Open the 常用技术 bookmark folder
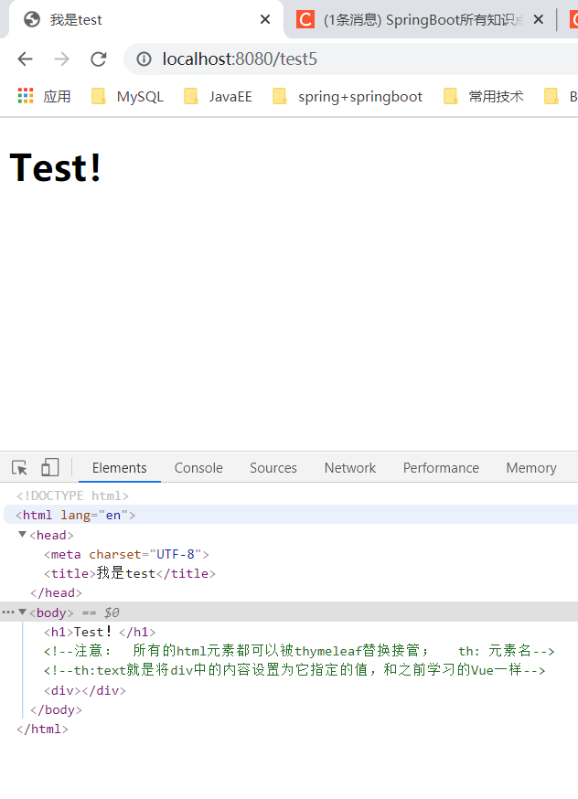Screen dimensions: 578x799 tap(484, 96)
